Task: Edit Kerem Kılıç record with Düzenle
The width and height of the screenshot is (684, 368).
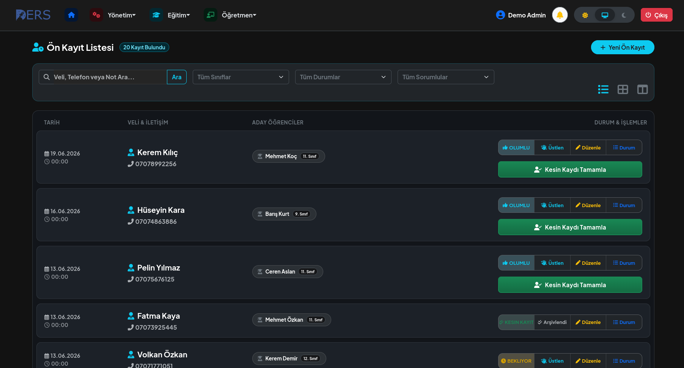Action: (x=588, y=148)
